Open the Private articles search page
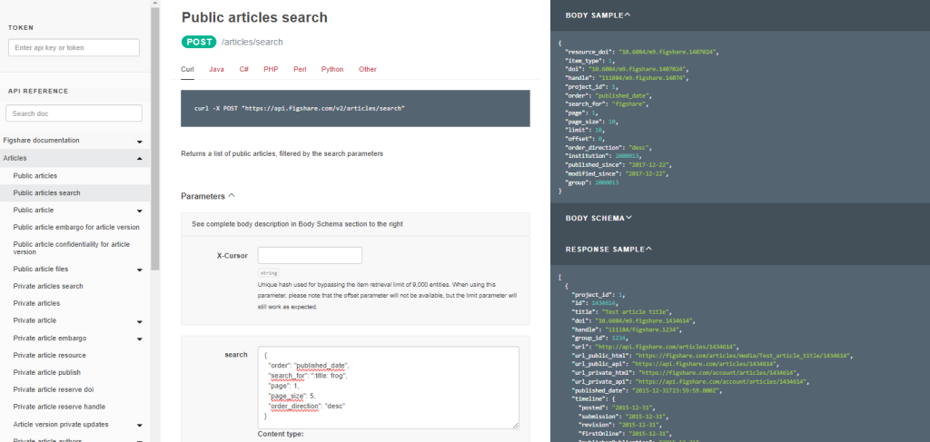This screenshot has width=930, height=442. coord(48,286)
